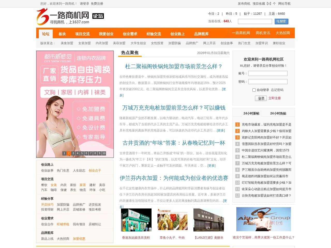Click the 一路商机网 logo
Screen dimensions: 331x248
pos(63,16)
